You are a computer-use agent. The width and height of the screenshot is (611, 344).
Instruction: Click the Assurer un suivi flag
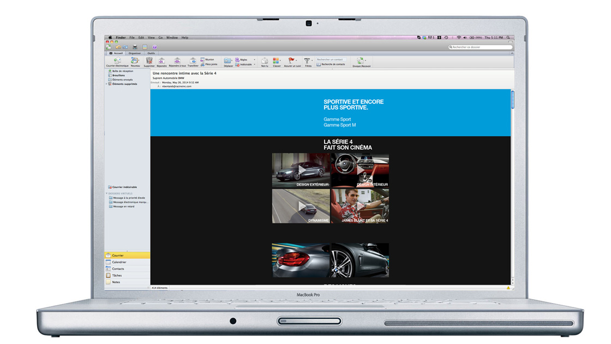291,61
